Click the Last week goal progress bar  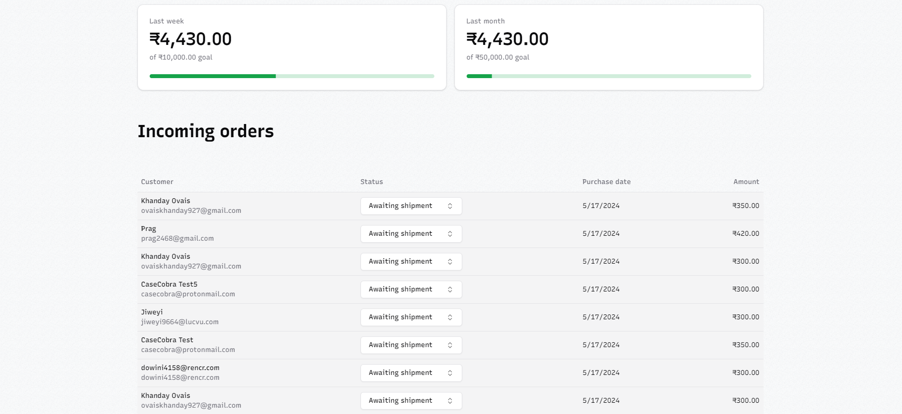click(292, 76)
